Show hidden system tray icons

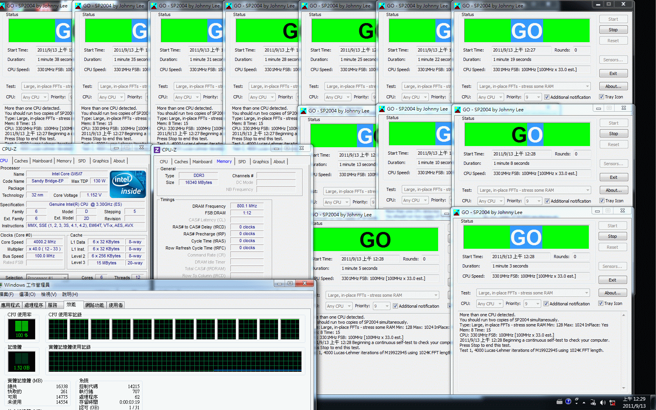click(584, 403)
